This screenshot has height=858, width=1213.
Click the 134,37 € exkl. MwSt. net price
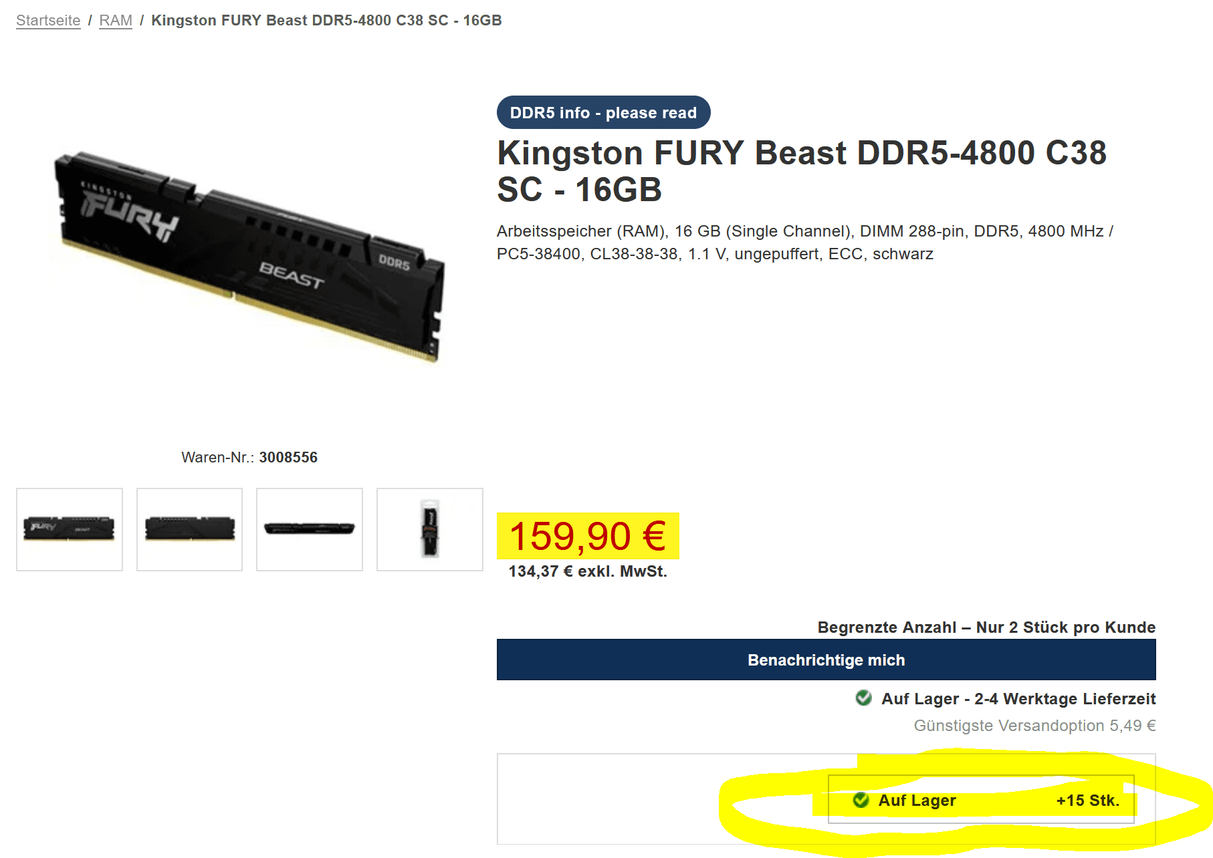coord(588,571)
